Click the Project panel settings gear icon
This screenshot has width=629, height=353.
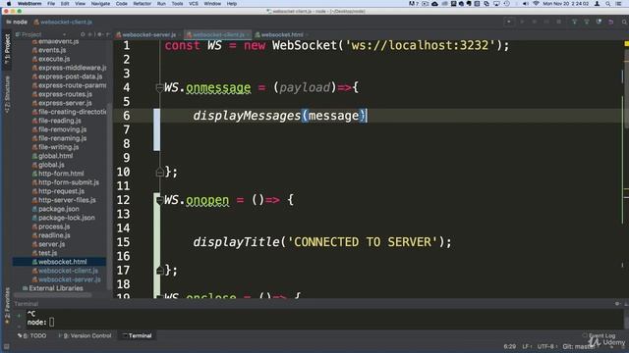pos(99,35)
